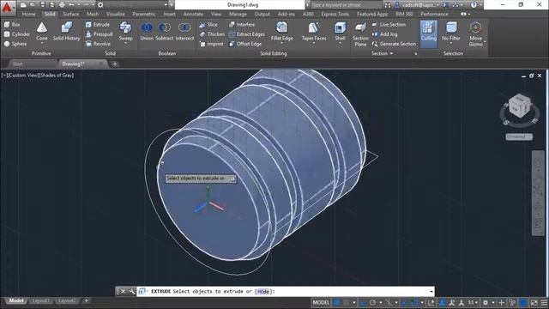The width and height of the screenshot is (549, 309).
Task: Toggle Culling selection option
Action: [429, 34]
